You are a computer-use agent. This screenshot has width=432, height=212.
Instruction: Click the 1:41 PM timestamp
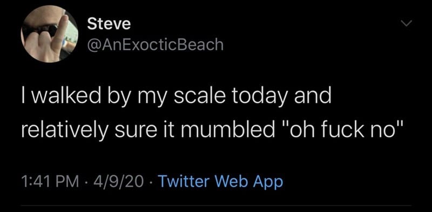(x=50, y=182)
